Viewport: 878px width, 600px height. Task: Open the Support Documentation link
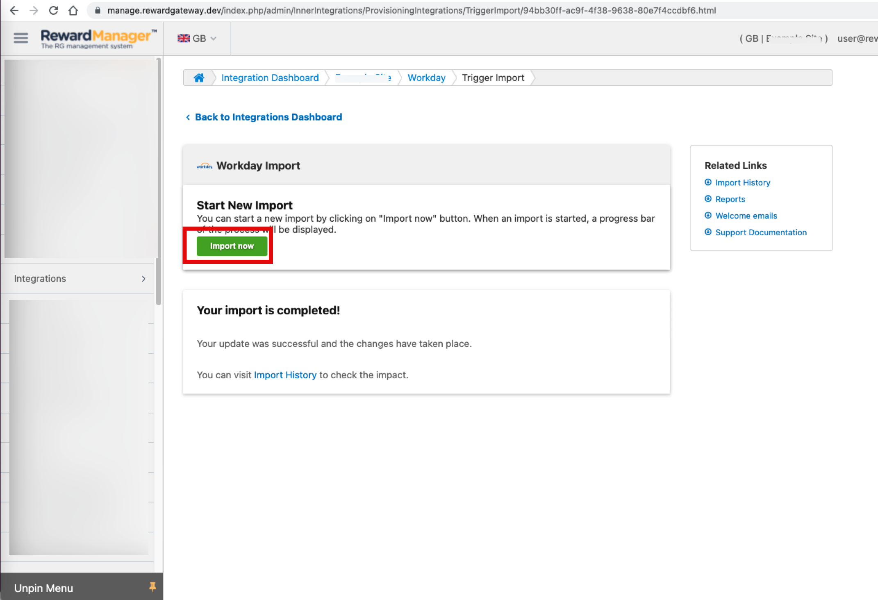click(761, 232)
